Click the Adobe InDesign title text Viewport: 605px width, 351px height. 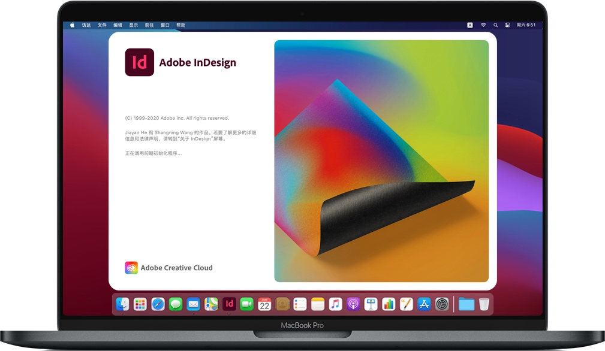tap(197, 62)
